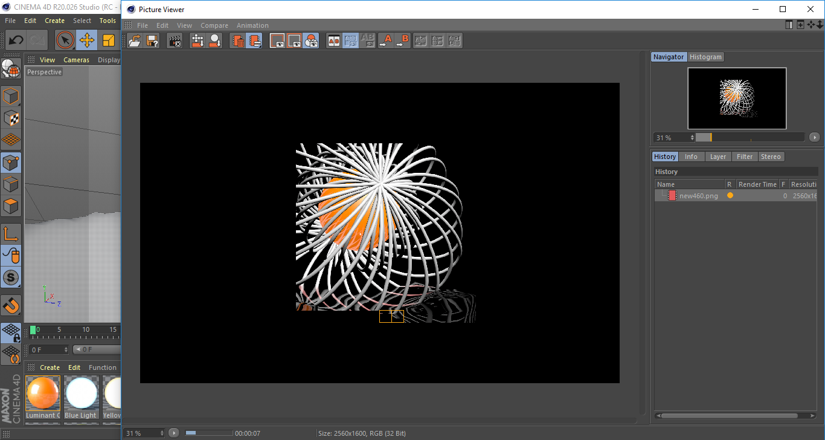Switch to Info tab
Image resolution: width=825 pixels, height=440 pixels.
click(691, 157)
